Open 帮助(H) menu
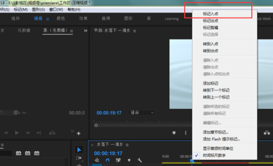This screenshot has width=273, height=166. (x=74, y=10)
